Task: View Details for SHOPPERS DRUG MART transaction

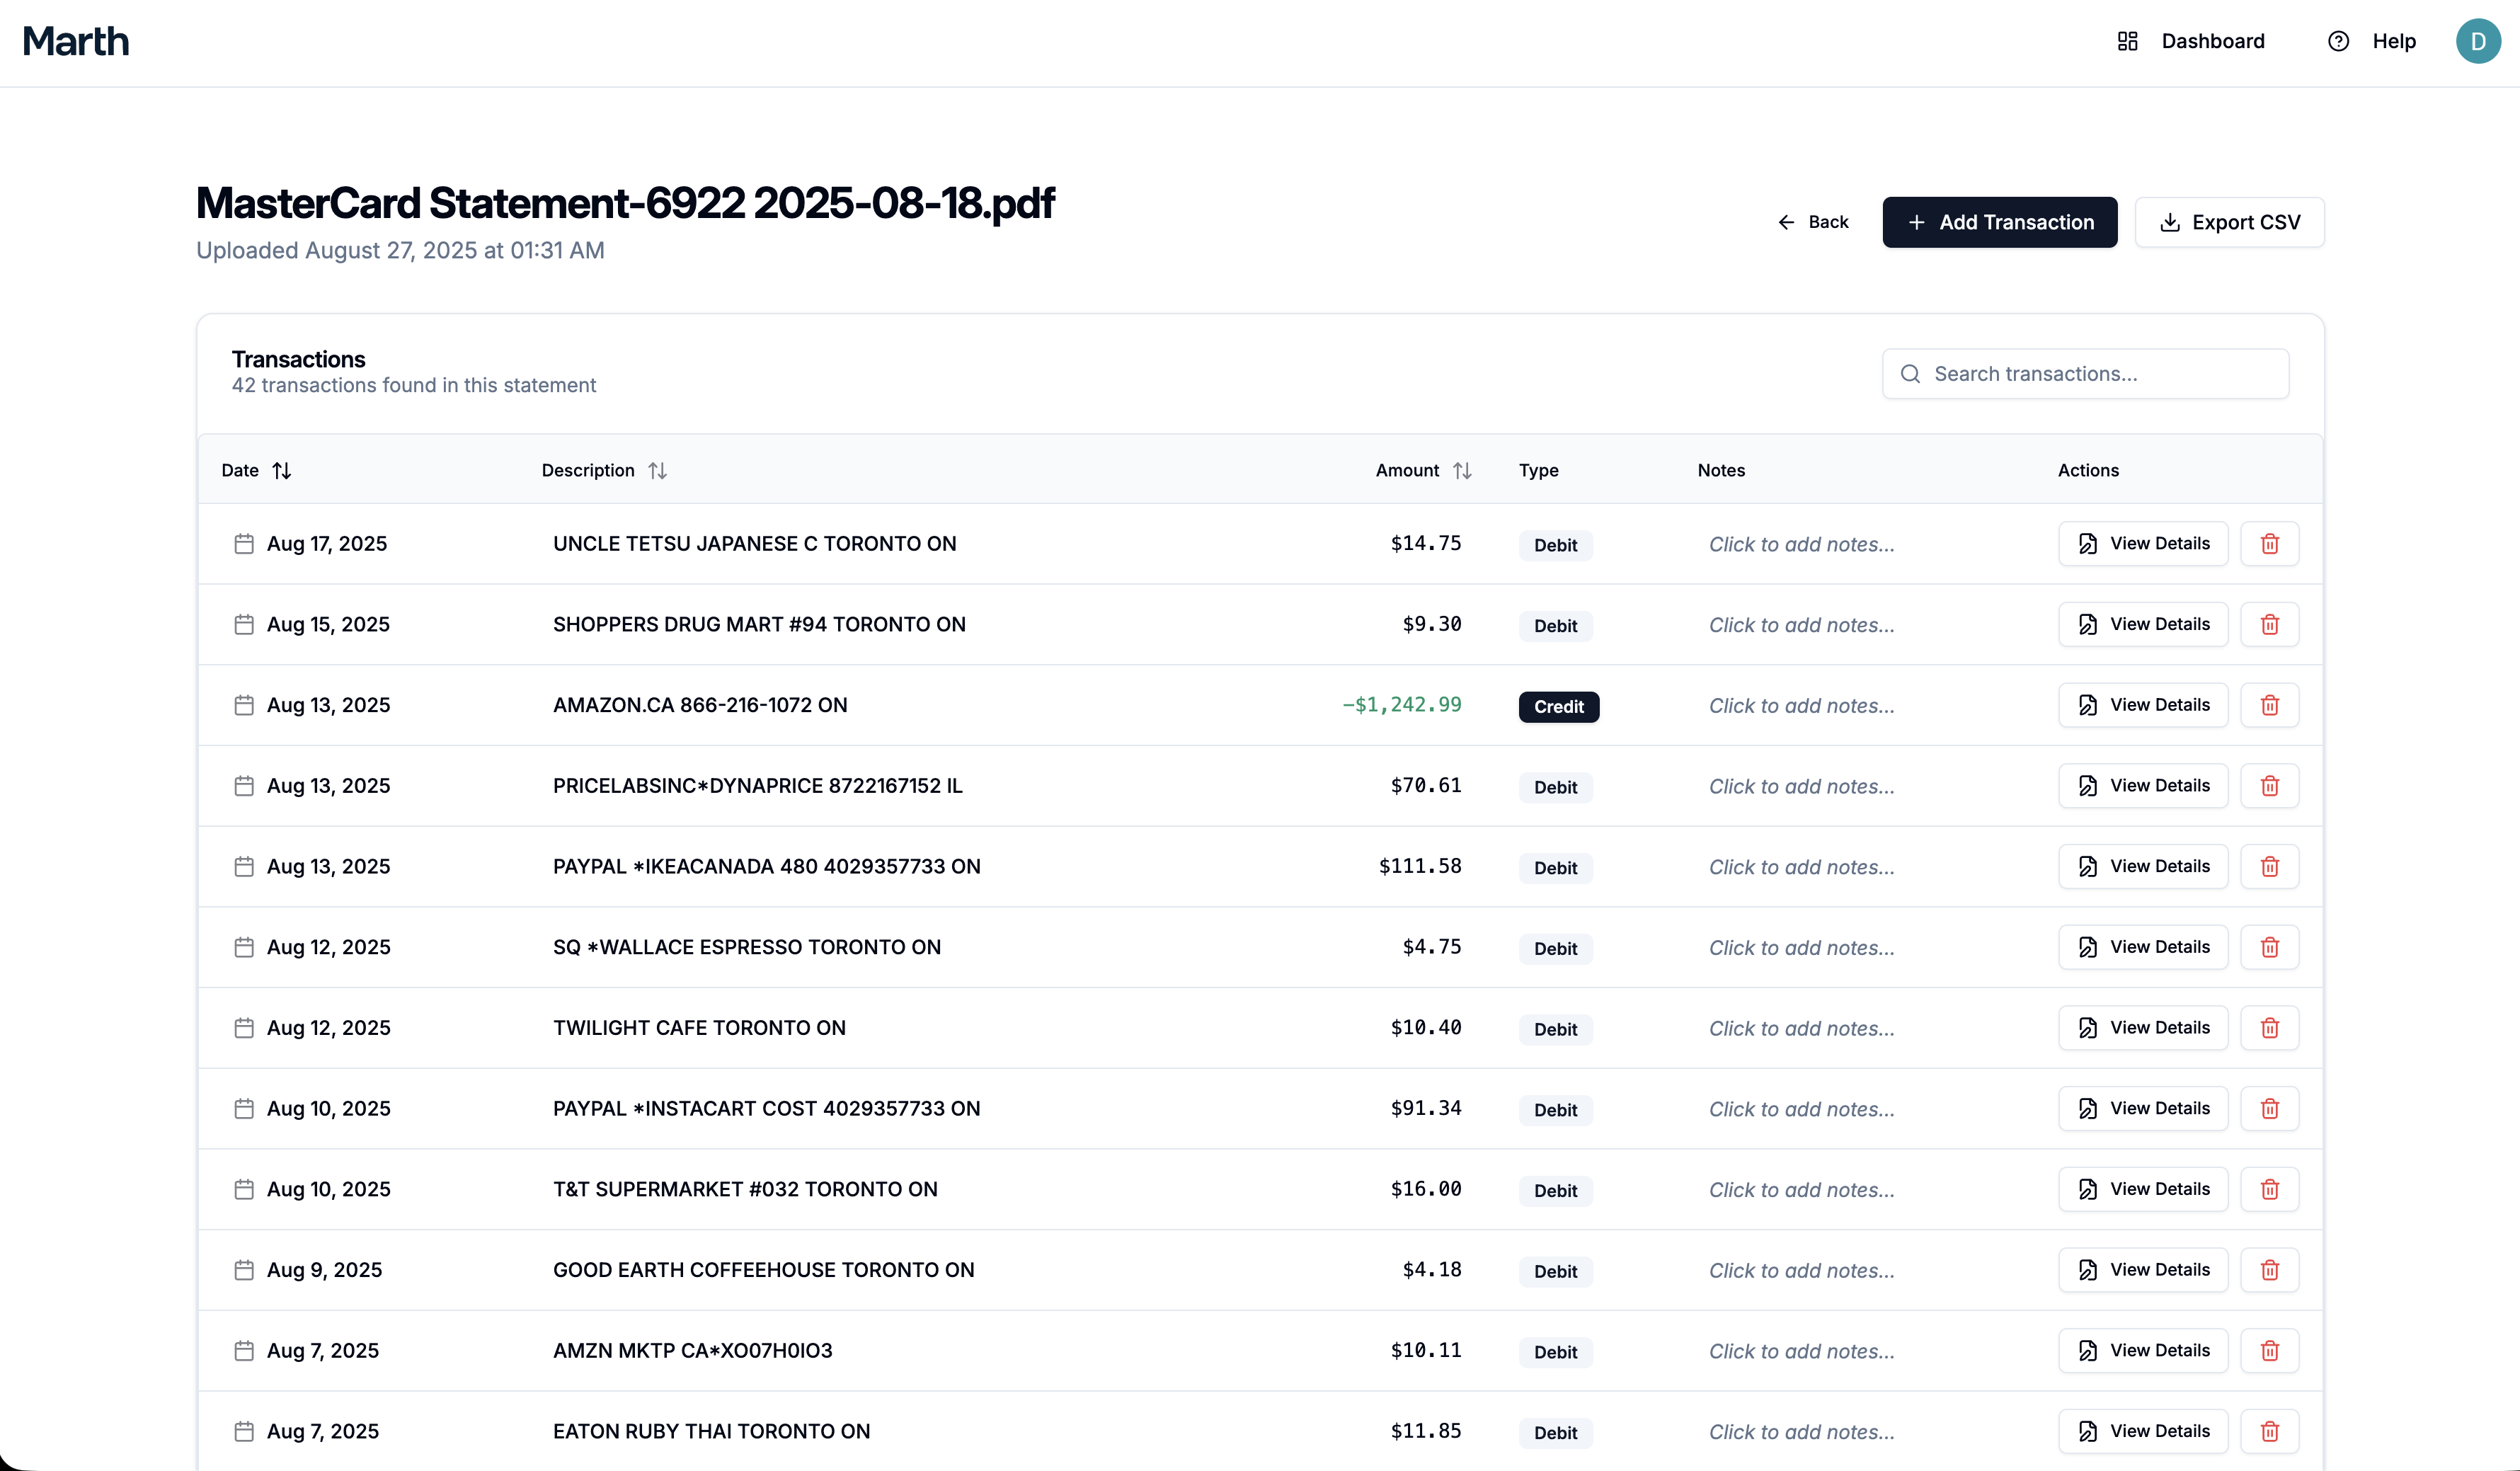Action: (2143, 624)
